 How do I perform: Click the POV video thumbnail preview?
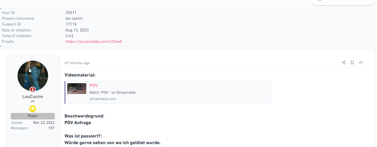click(x=77, y=89)
